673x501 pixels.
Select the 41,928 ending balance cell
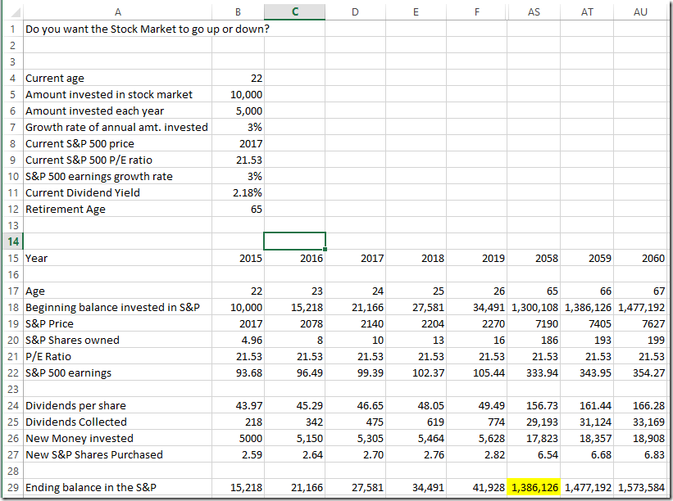(476, 487)
